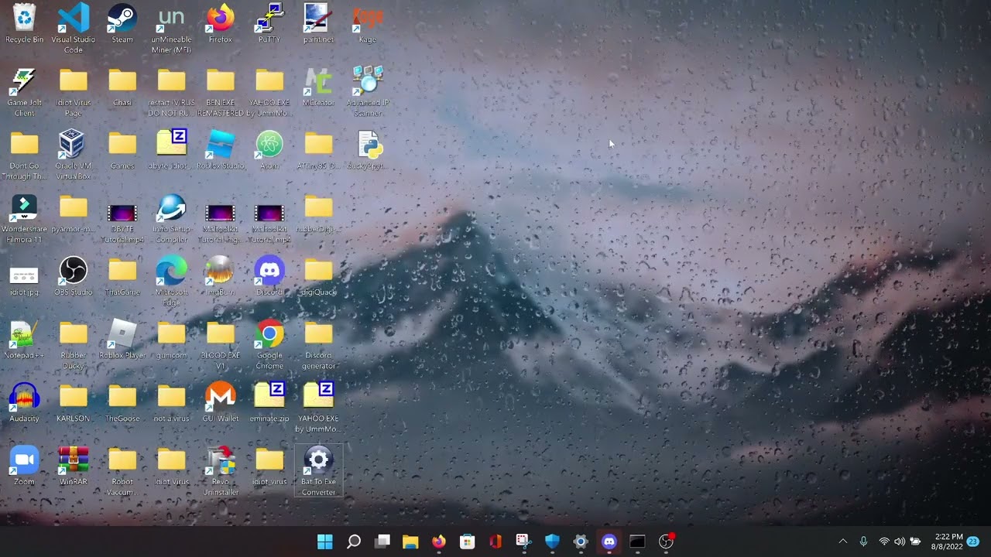Open the Discord generator folder
Screen dimensions: 991x557
(x=318, y=346)
